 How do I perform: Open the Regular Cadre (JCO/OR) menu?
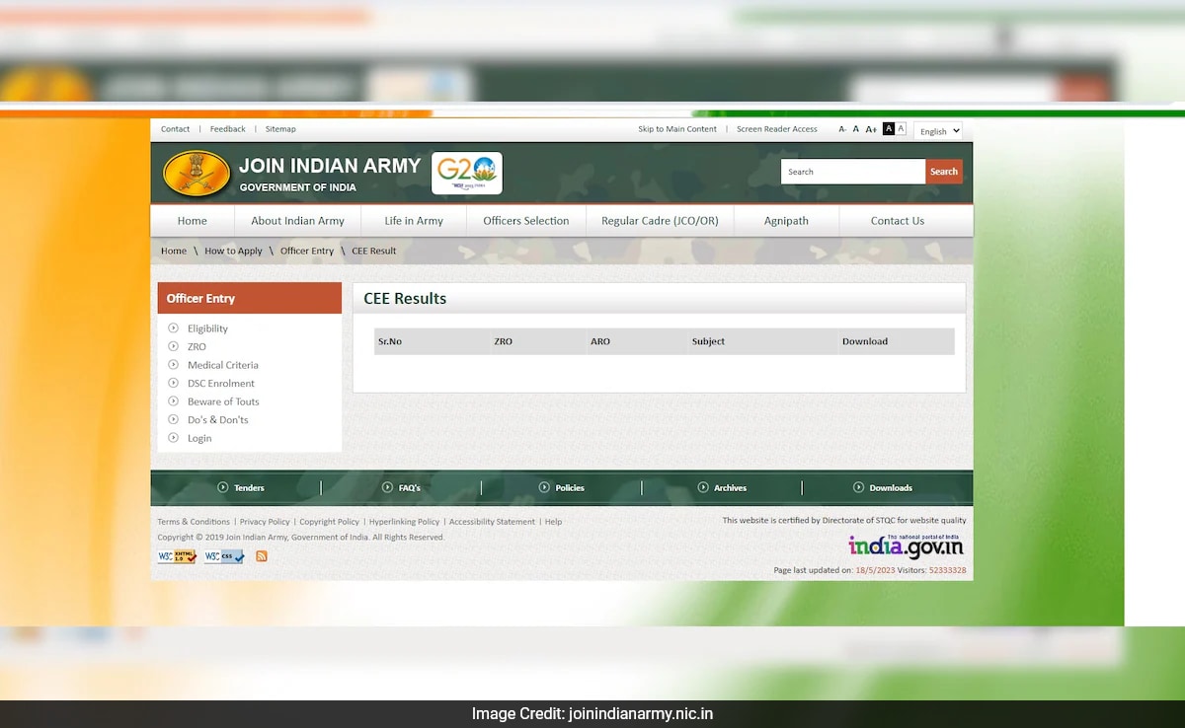tap(660, 221)
